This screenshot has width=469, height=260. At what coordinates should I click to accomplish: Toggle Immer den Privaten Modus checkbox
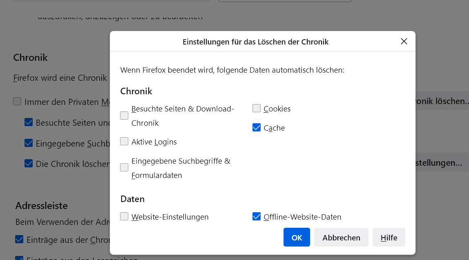(17, 102)
